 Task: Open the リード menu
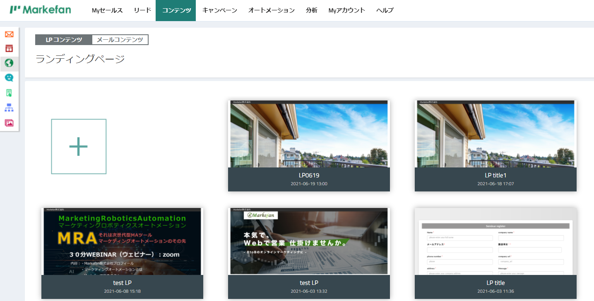coord(142,10)
